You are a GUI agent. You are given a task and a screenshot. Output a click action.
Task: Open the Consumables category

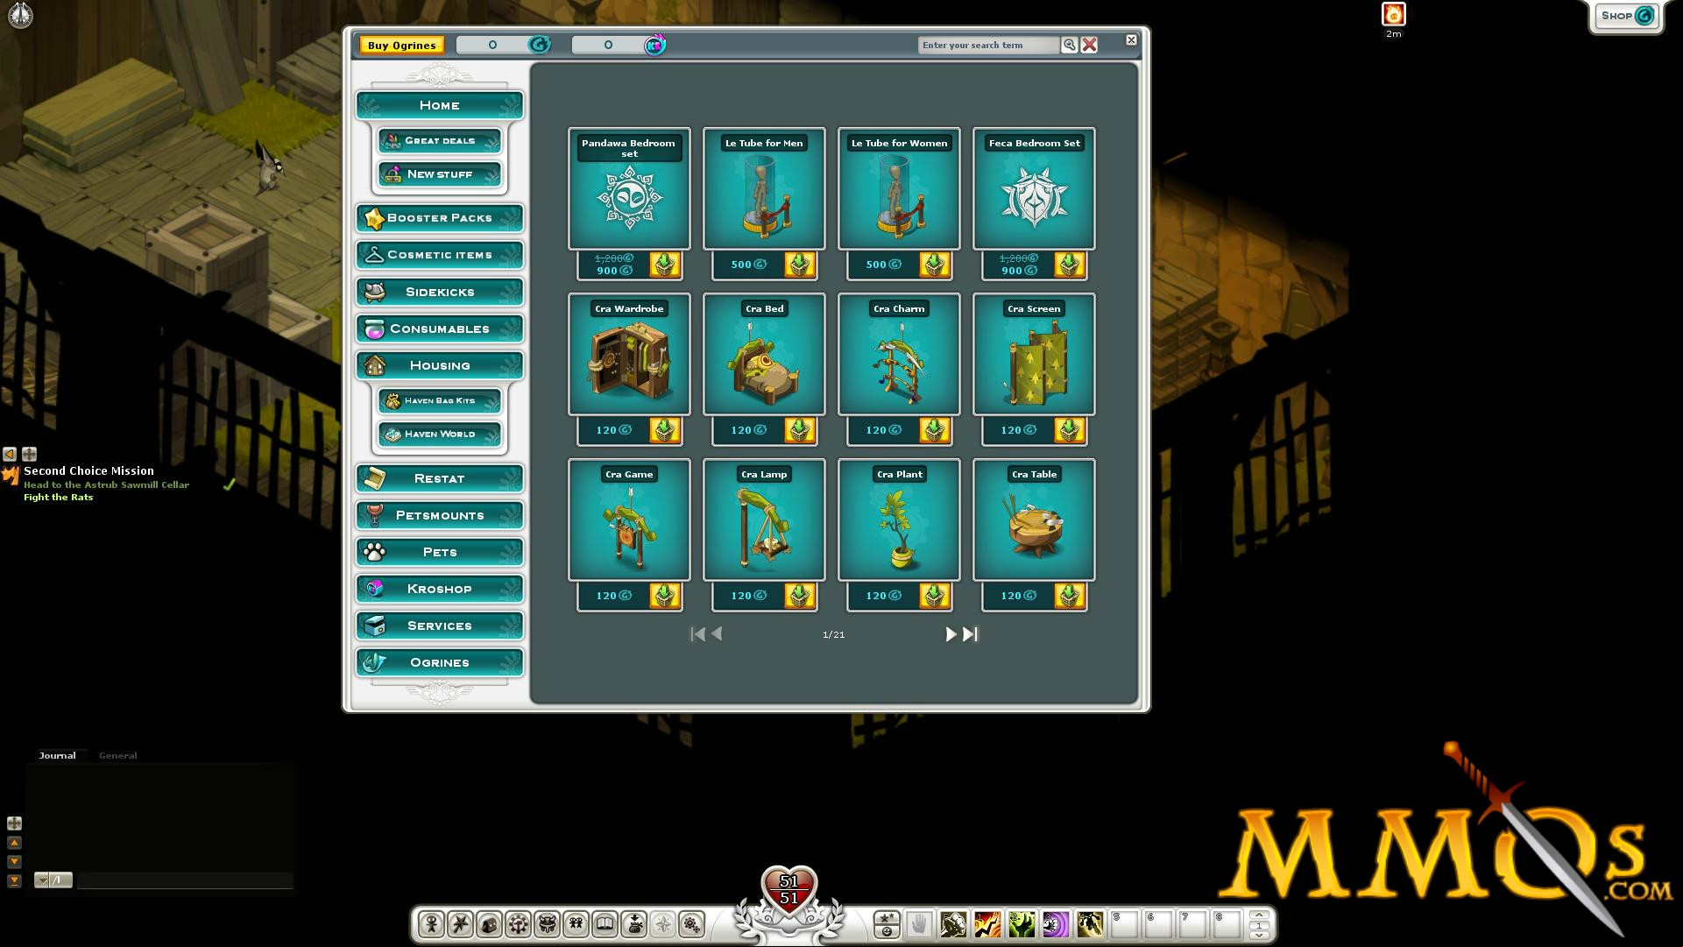440,329
